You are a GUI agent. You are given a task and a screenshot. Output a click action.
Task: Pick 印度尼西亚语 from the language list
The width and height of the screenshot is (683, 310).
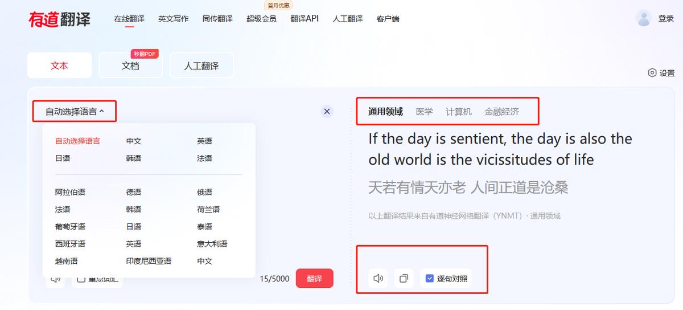tap(149, 261)
